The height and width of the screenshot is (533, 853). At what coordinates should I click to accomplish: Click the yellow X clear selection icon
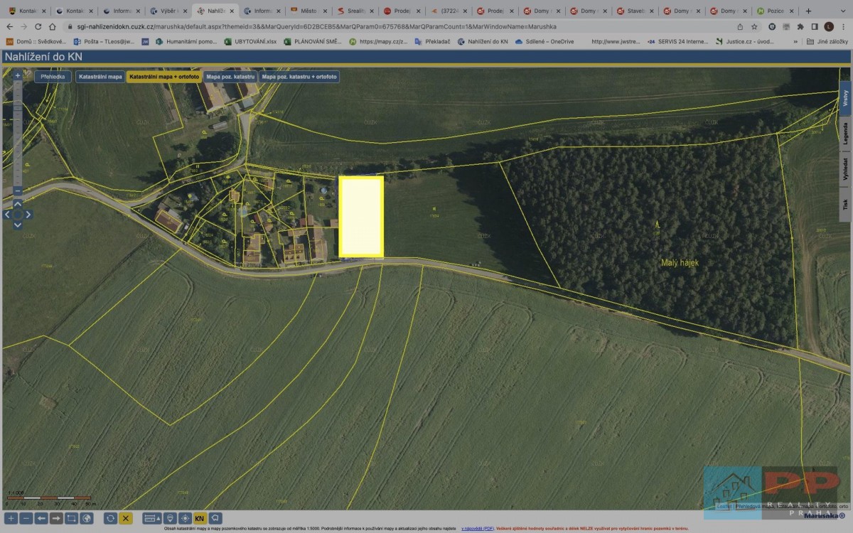coord(126,519)
